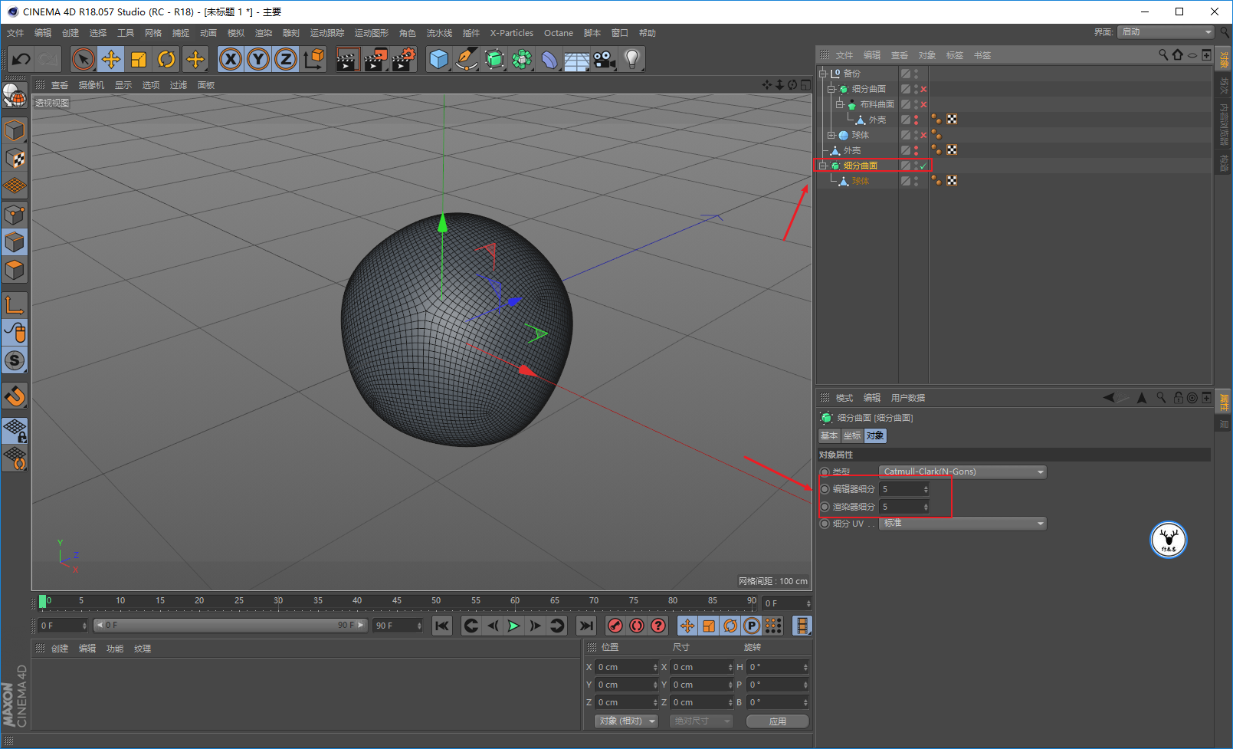Open the timeline filmstrip layout icon
The height and width of the screenshot is (749, 1233).
(x=802, y=626)
